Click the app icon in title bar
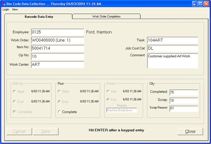 point(4,4)
